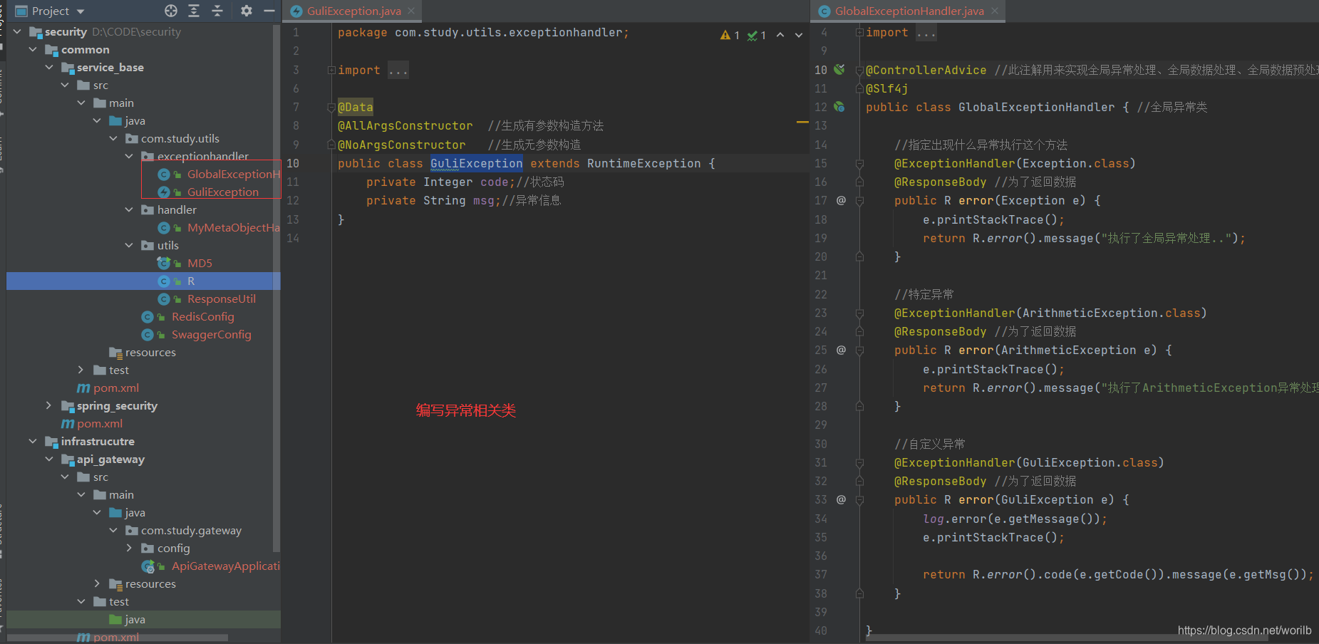Click @ControllerAdvice annotation in right editor
The width and height of the screenshot is (1319, 644).
tap(926, 70)
